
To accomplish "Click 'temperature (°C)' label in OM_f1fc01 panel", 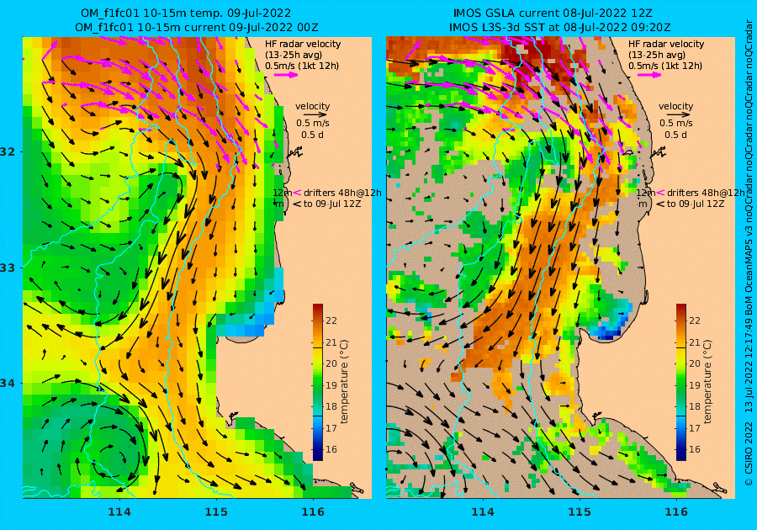I will pyautogui.click(x=344, y=382).
